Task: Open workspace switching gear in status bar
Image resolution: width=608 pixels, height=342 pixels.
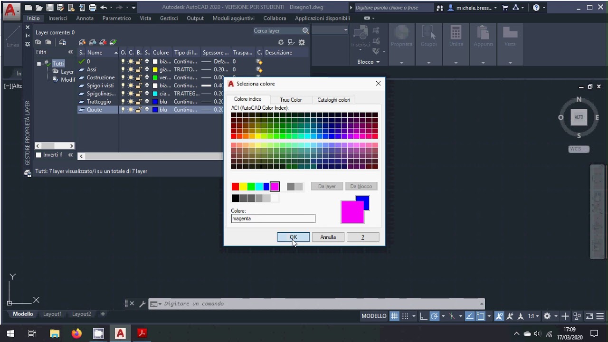Action: point(547,316)
